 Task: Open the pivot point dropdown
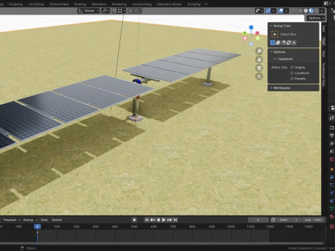105,10
